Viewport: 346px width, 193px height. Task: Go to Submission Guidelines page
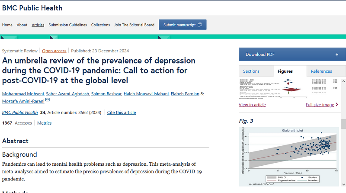[67, 25]
